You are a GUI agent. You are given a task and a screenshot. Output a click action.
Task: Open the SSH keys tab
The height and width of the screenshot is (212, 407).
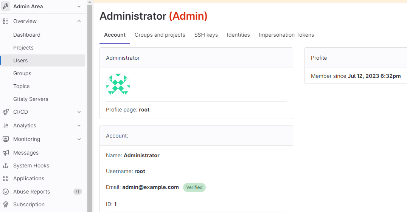click(x=206, y=35)
